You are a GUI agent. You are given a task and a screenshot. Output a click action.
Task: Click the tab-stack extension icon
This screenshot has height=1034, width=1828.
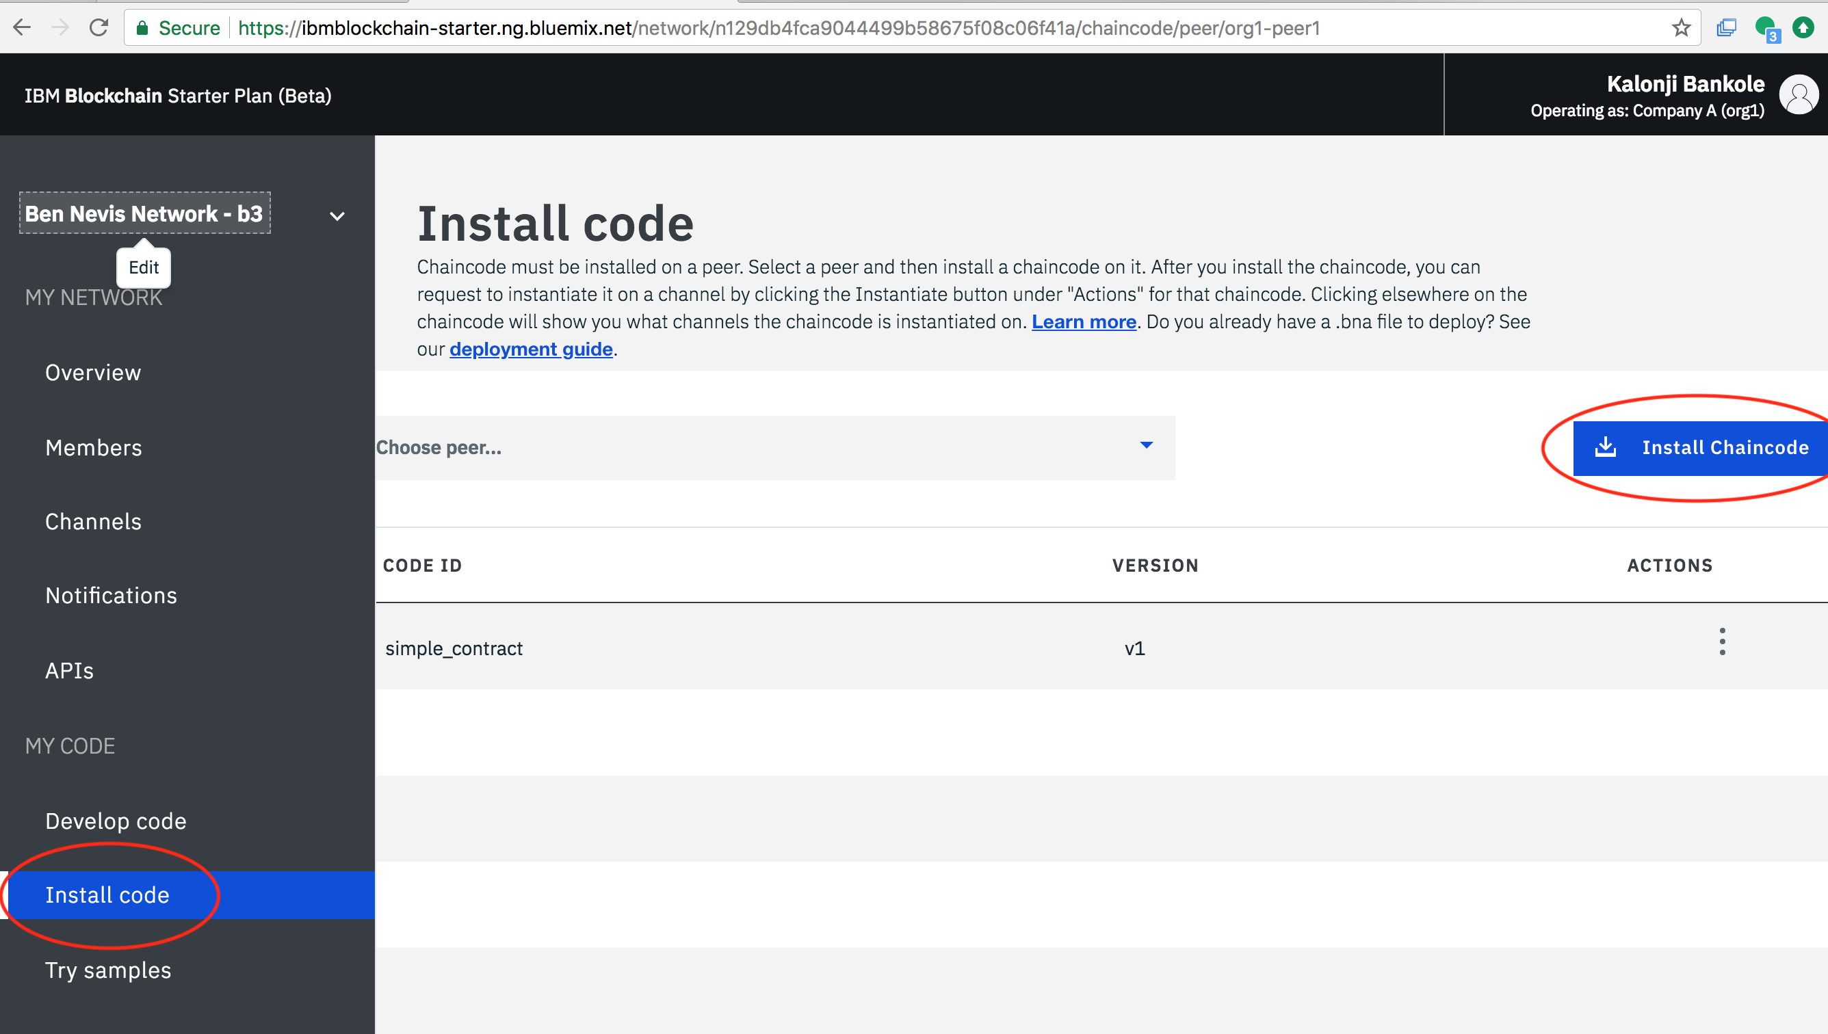[x=1725, y=27]
